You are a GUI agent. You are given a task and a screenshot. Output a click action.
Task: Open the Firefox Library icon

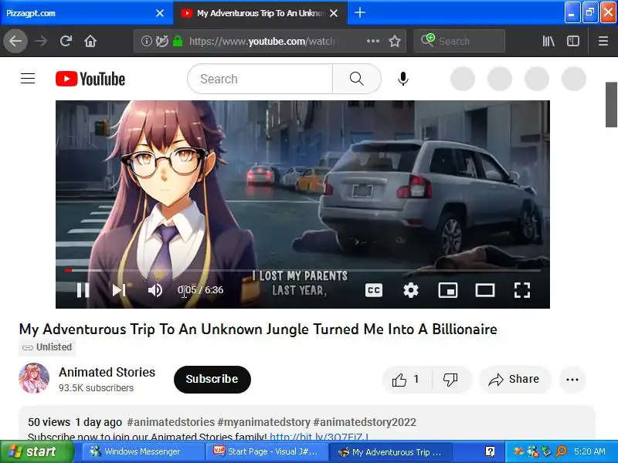coord(548,41)
